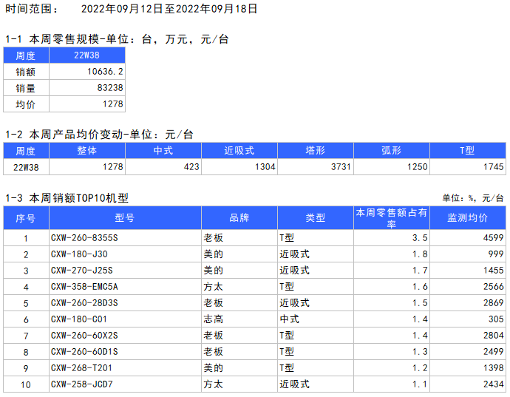This screenshot has height=397, width=510.
Task: Select model CXW-258-JCD7
Action: [81, 384]
